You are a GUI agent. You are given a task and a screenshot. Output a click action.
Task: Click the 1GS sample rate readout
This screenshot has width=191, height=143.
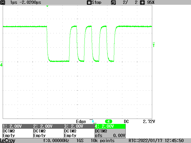(80, 141)
